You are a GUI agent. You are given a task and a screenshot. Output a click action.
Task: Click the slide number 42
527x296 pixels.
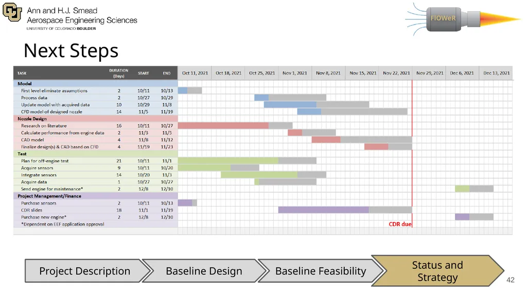coord(510,280)
